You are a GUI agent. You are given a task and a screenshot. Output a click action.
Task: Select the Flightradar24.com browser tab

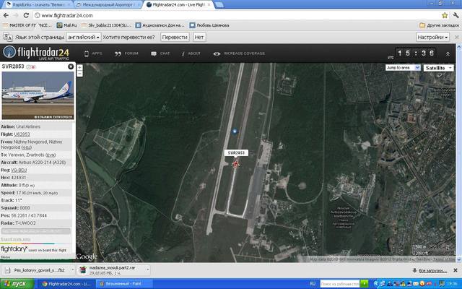[178, 5]
